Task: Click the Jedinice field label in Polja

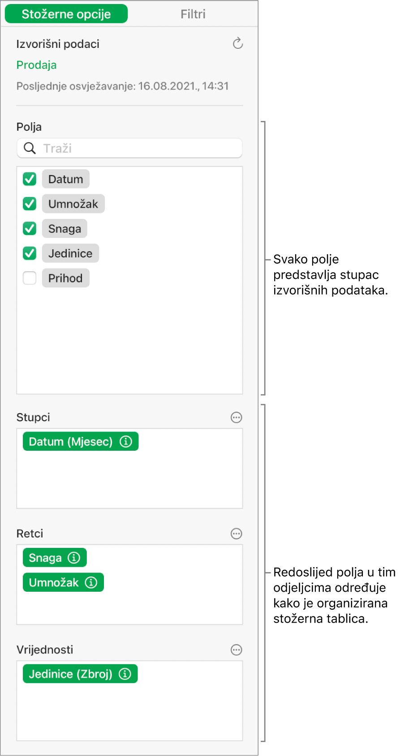Action: click(x=70, y=253)
